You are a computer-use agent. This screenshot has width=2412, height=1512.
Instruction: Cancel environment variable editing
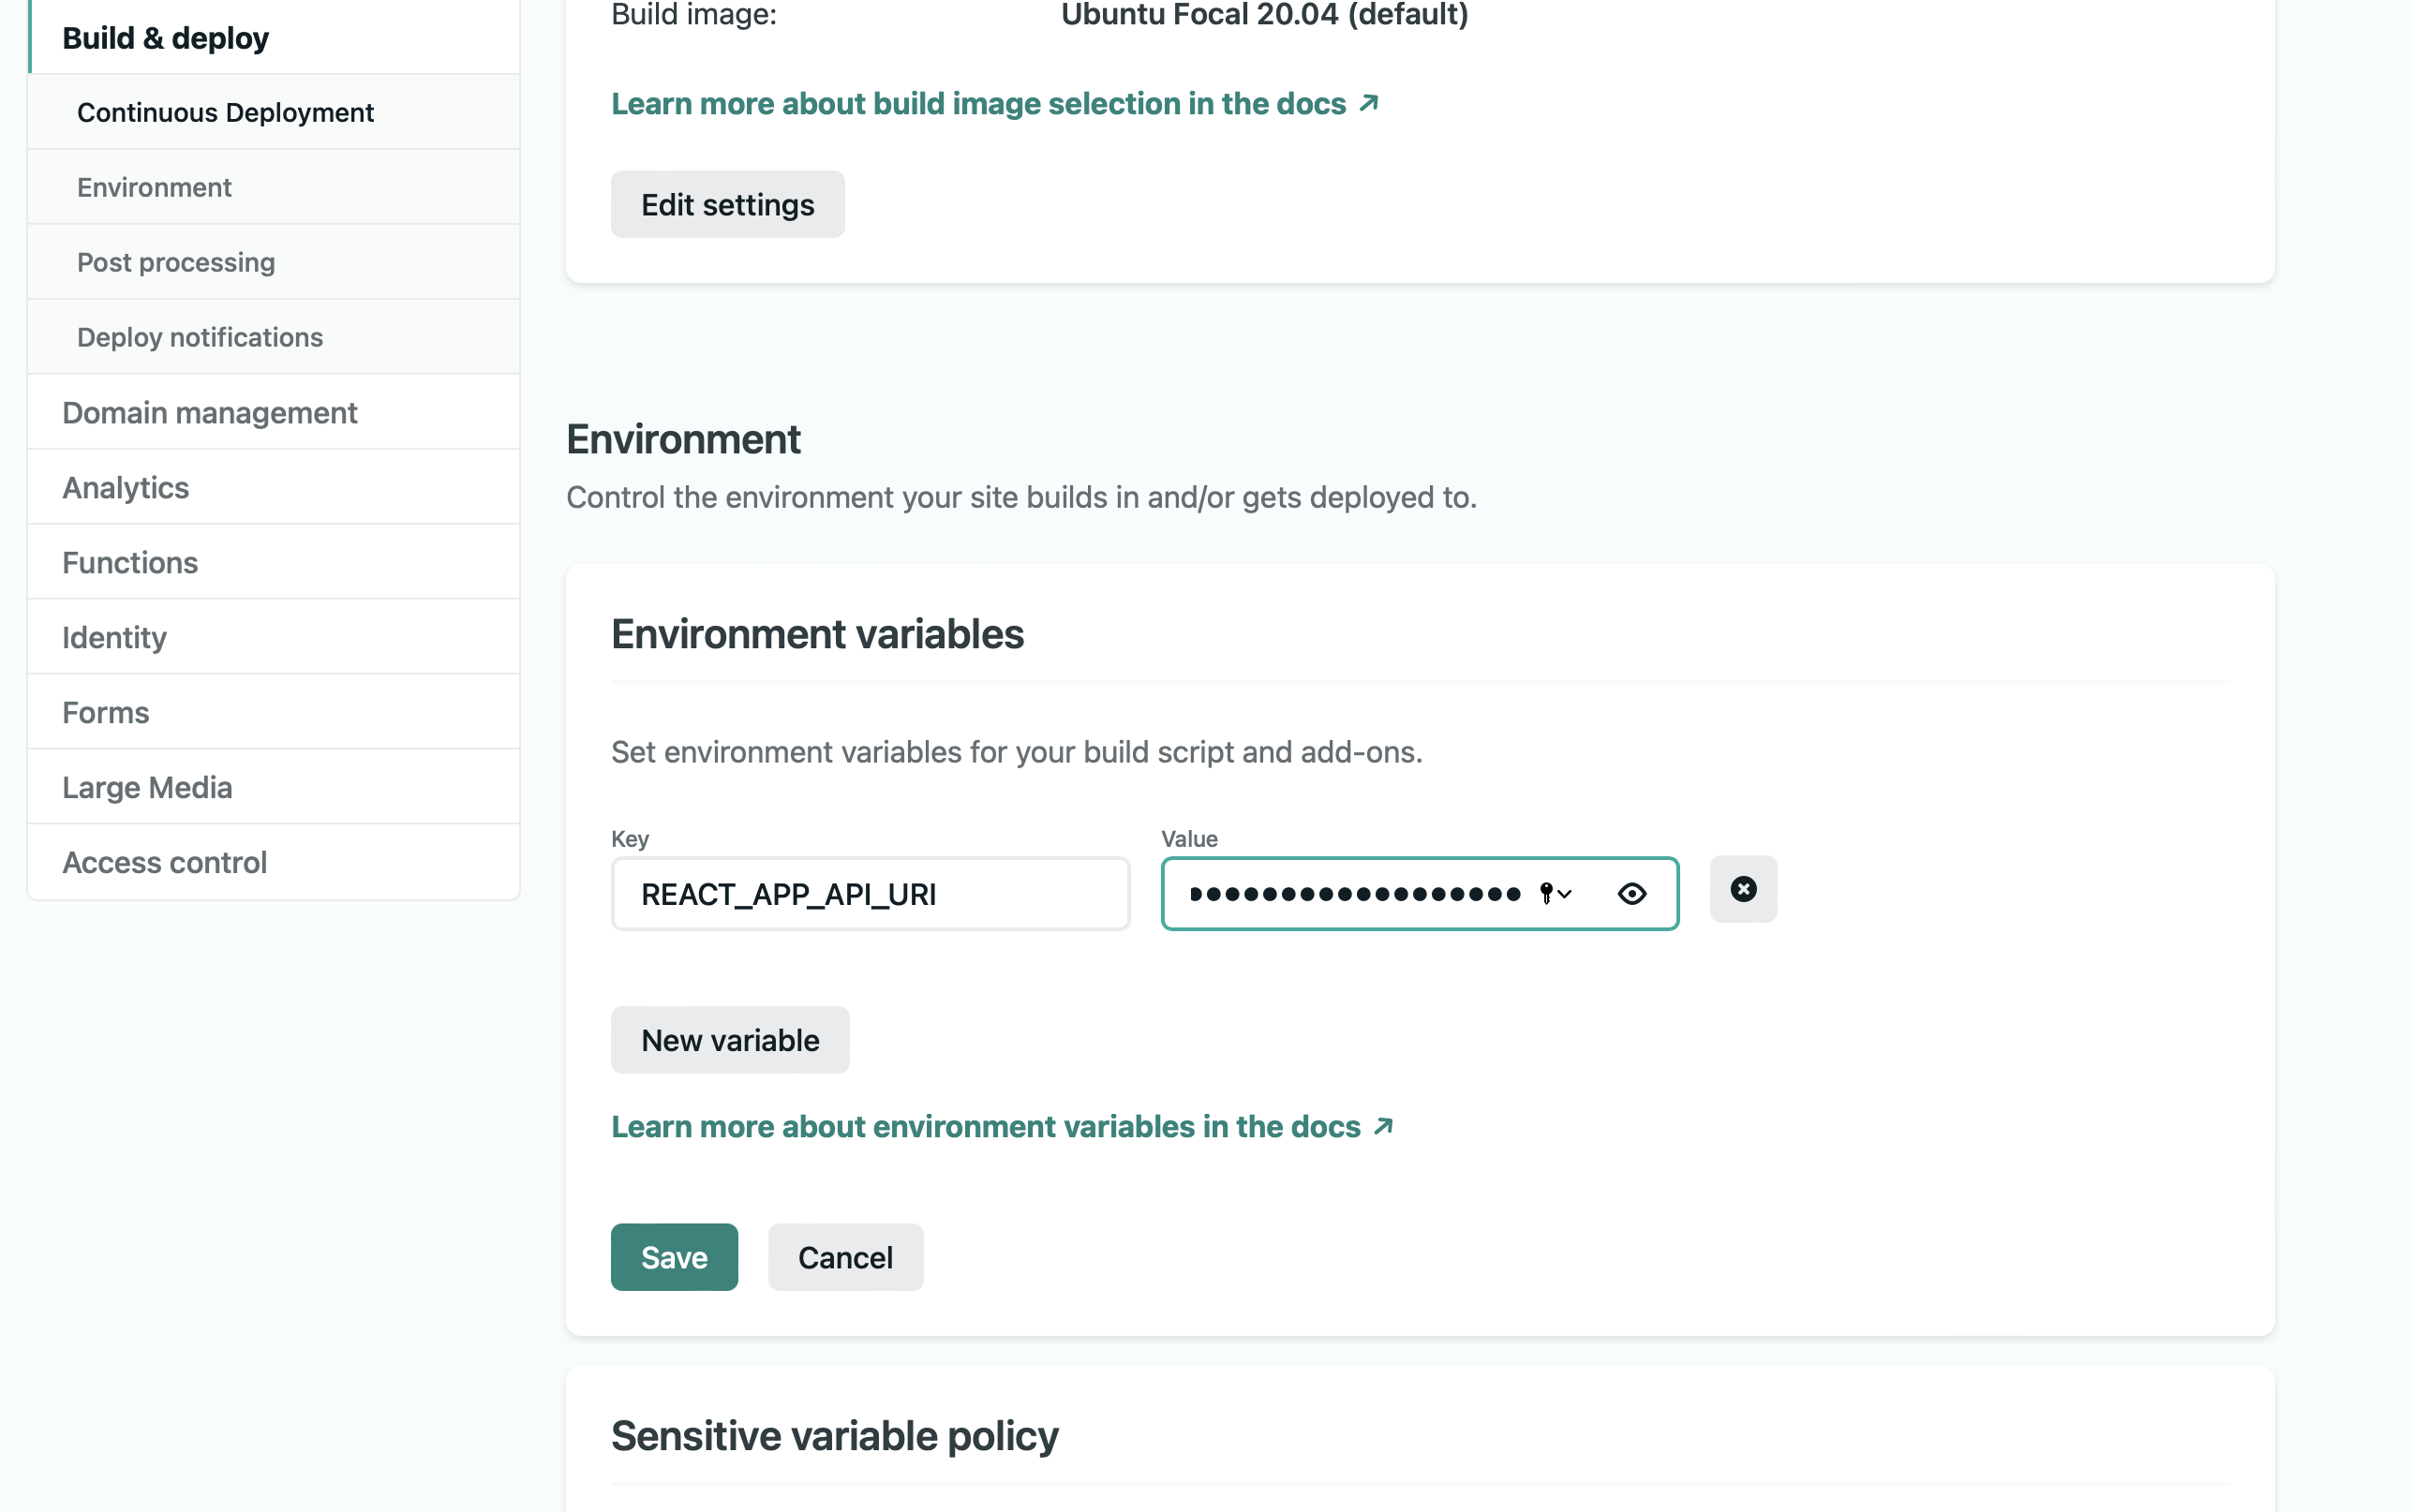[844, 1257]
